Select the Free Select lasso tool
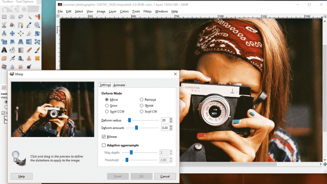The image size is (327, 184). click(x=21, y=17)
